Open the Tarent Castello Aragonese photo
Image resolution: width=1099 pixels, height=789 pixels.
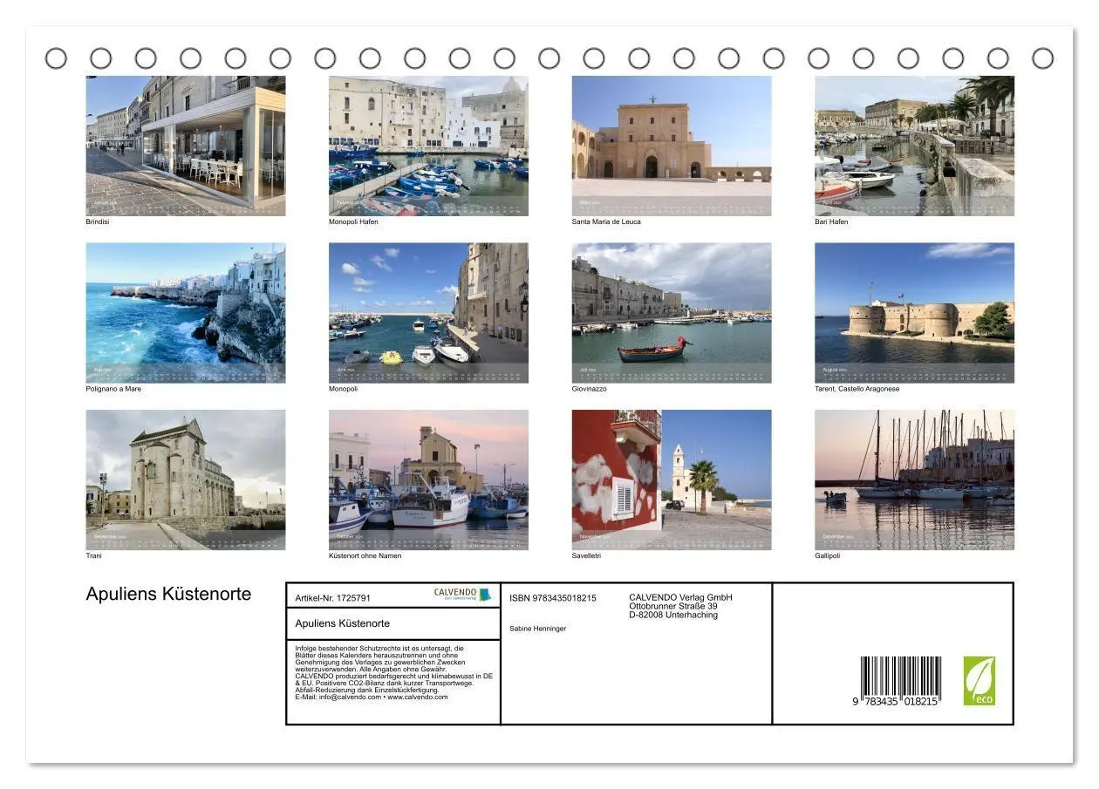914,313
